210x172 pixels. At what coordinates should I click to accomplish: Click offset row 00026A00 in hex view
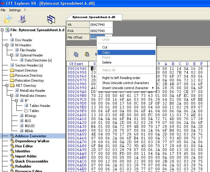click(77, 115)
